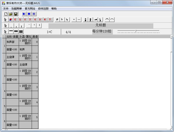174x132 pixels.
Task: Select the 主旋律 track name cell
Action: click(10, 57)
